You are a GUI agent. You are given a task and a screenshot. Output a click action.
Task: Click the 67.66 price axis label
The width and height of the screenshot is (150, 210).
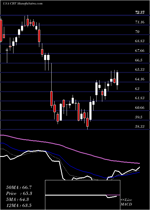pos(140,51)
